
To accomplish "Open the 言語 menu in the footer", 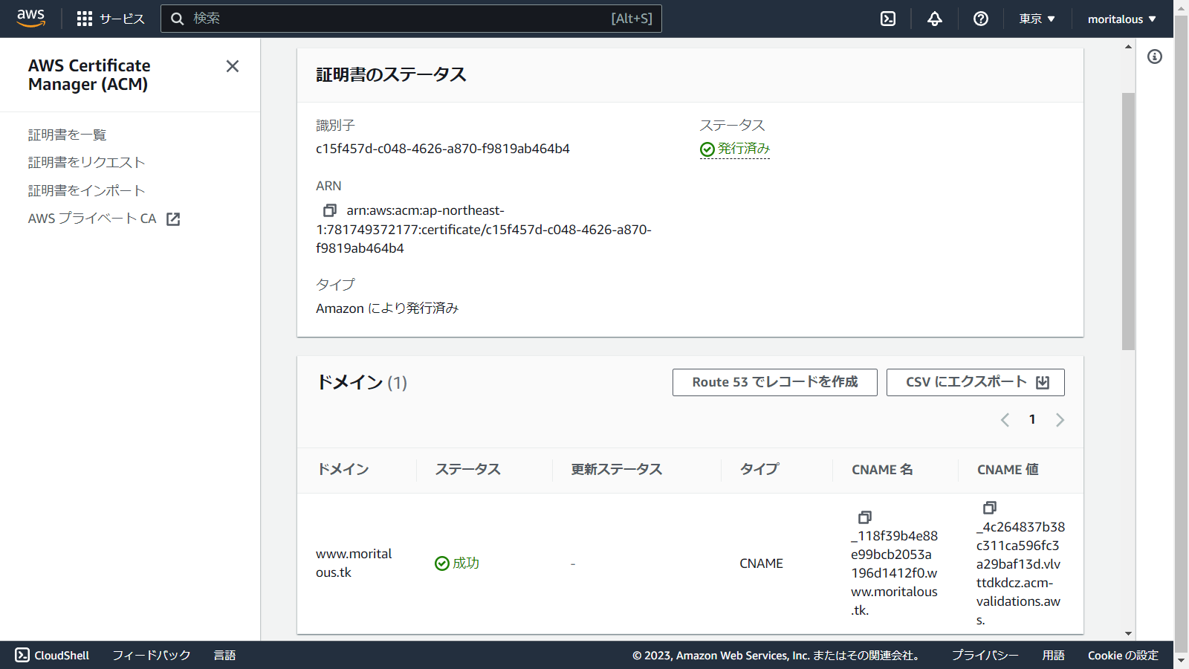I will point(224,655).
